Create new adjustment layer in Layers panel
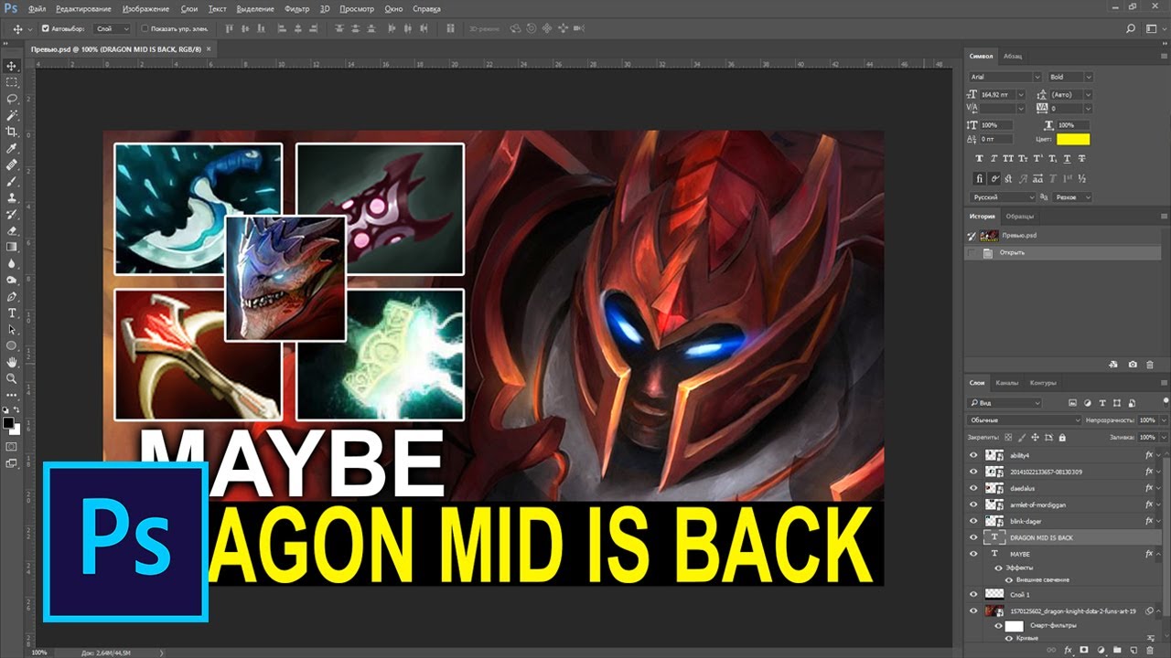 [x=1101, y=650]
